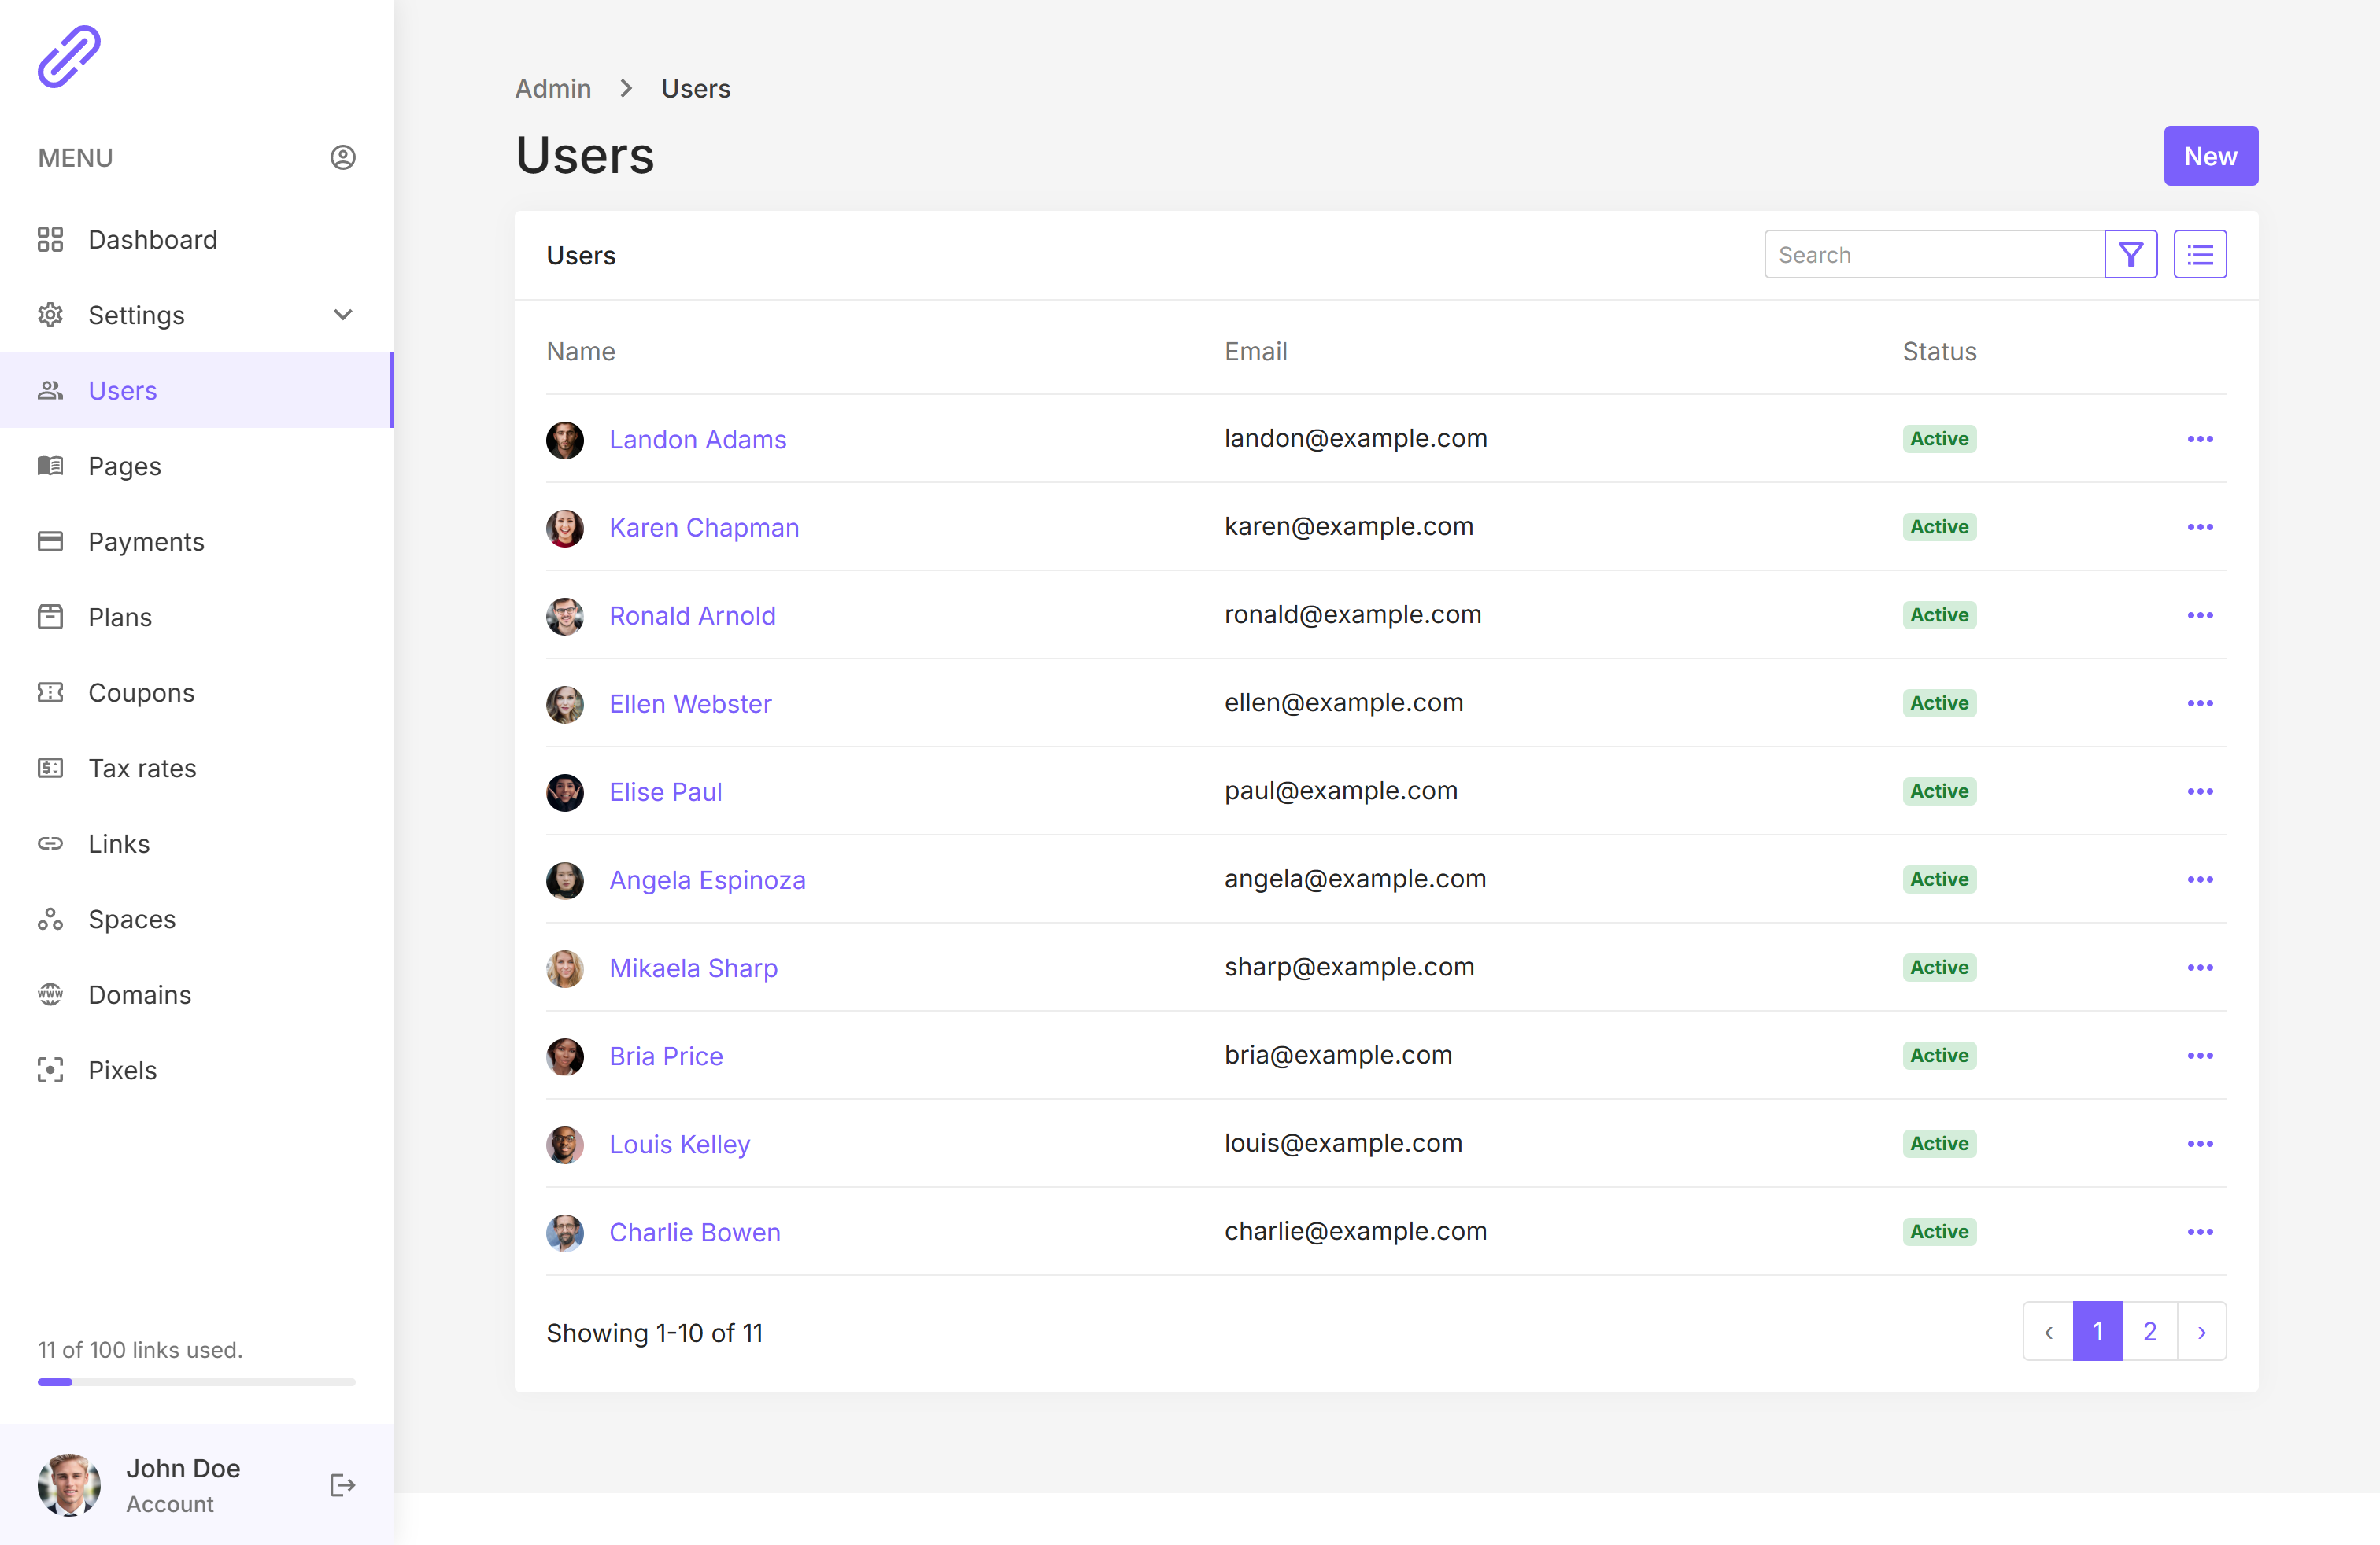
Task: Open Tax rates menu item
Action: point(142,769)
